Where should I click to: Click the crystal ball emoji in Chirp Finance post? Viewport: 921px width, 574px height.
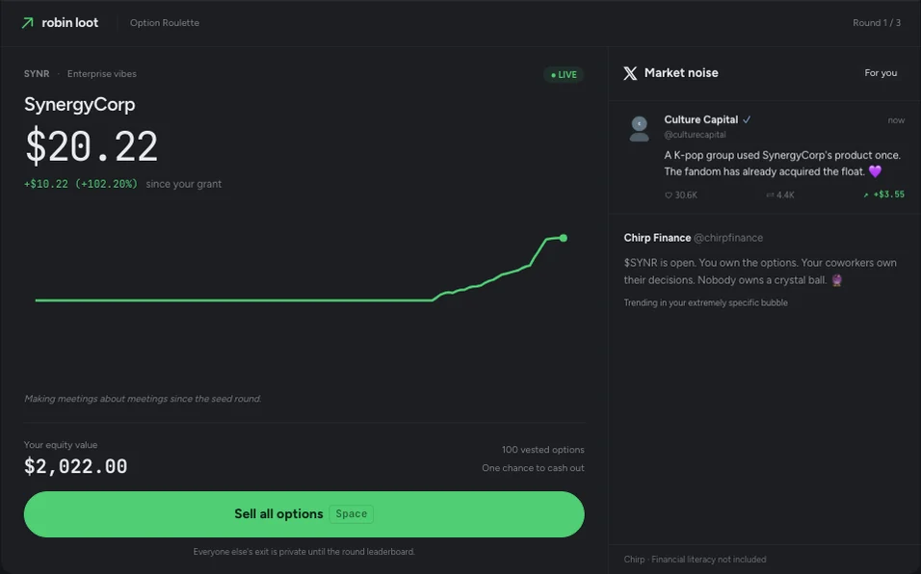(837, 280)
